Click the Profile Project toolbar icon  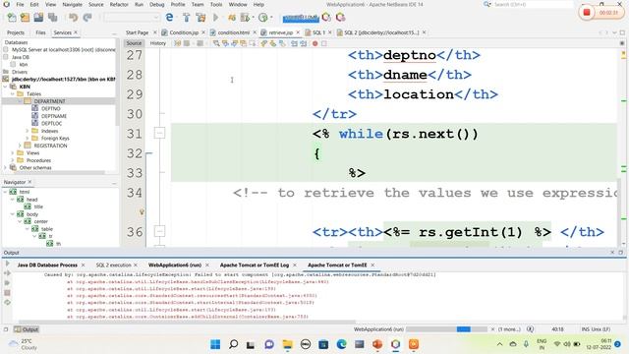click(262, 18)
